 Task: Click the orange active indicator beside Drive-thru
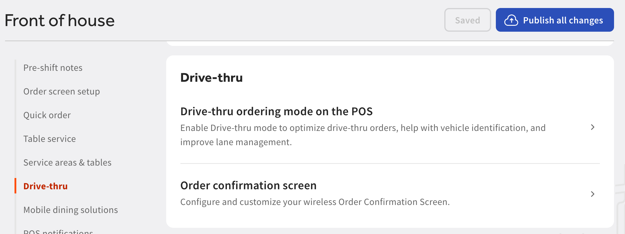coord(15,186)
